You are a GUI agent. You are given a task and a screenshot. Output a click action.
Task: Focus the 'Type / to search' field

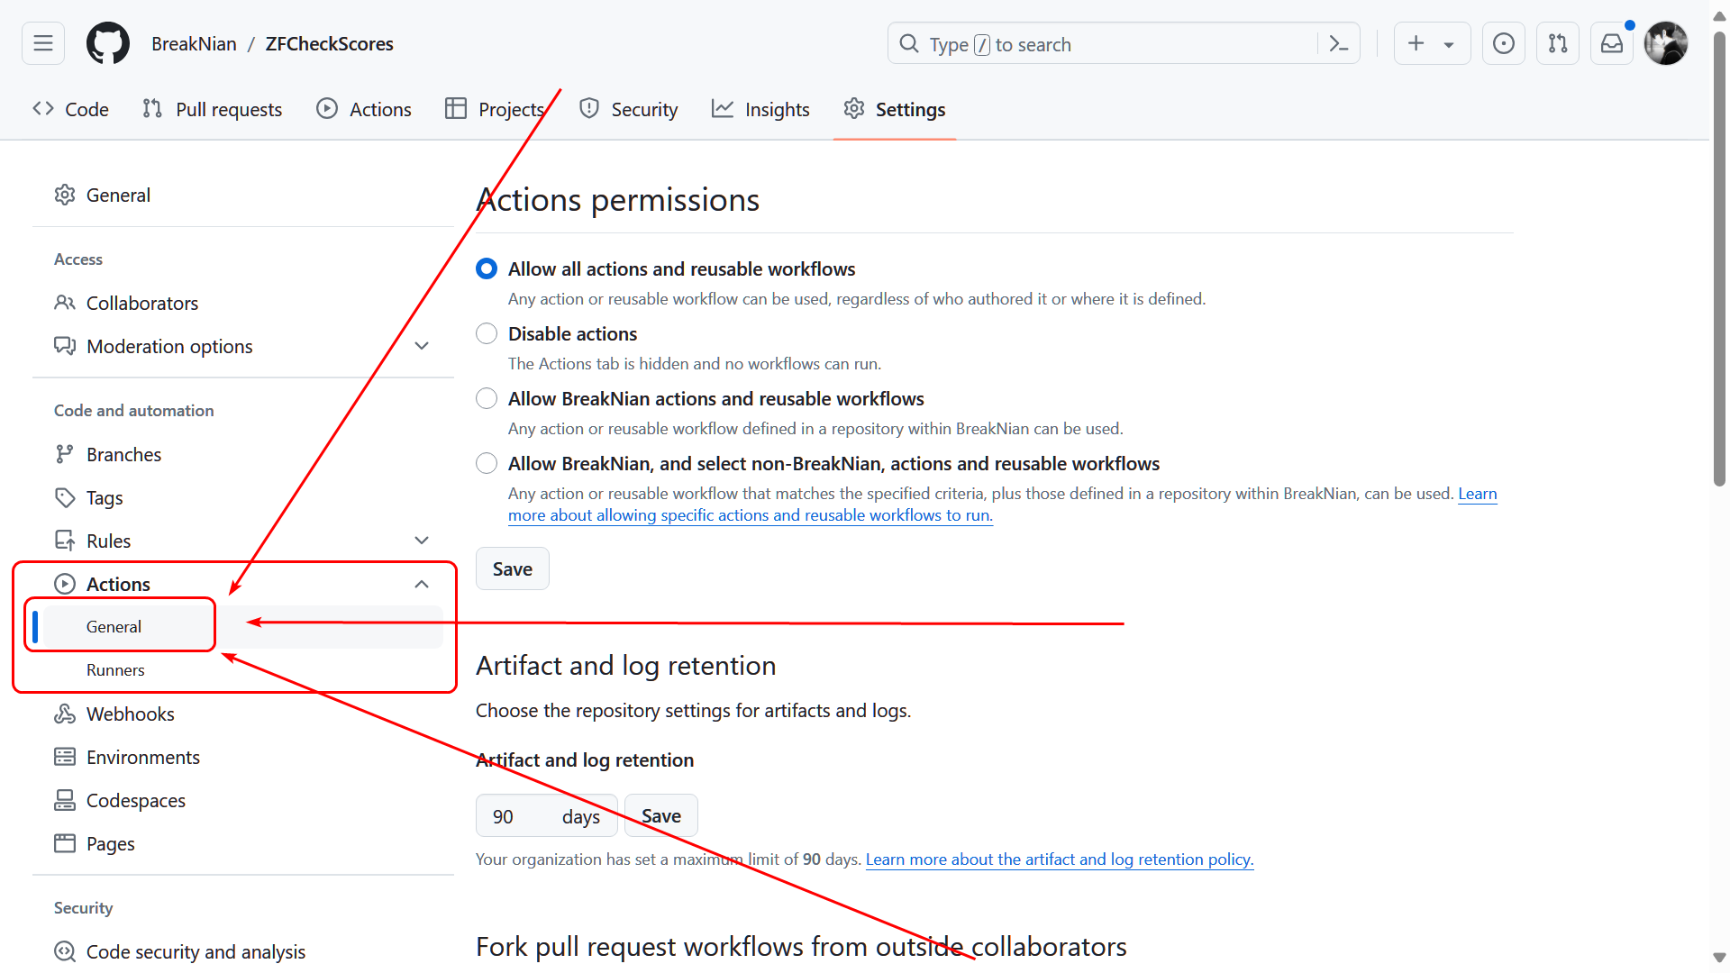(1124, 43)
